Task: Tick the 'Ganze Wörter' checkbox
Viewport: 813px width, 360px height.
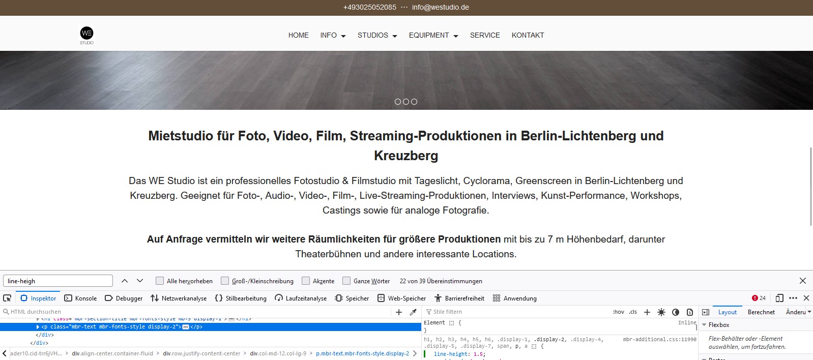Action: pyautogui.click(x=346, y=281)
